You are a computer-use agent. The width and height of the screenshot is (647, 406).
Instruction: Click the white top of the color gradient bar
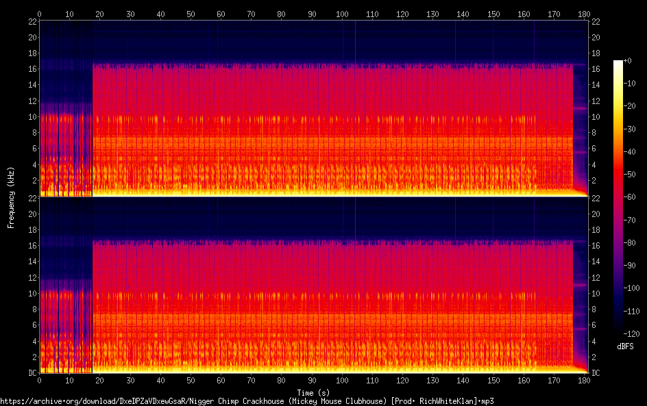(618, 63)
